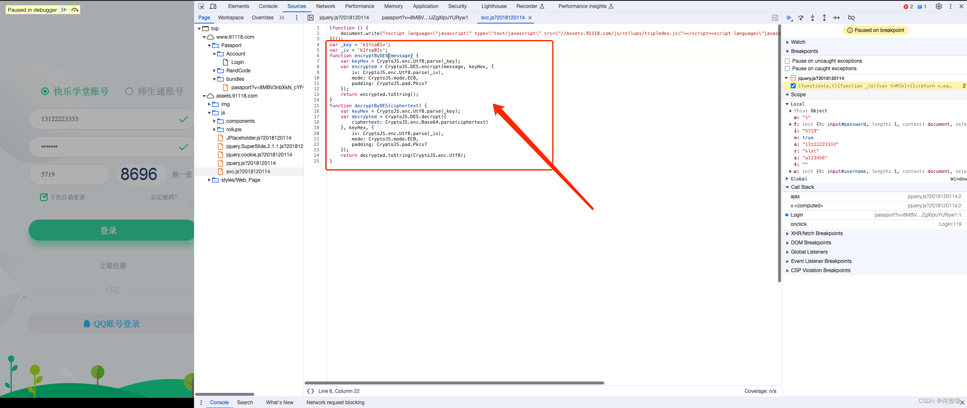Open jquery.cookie.js?2018120114 file

tap(259, 155)
